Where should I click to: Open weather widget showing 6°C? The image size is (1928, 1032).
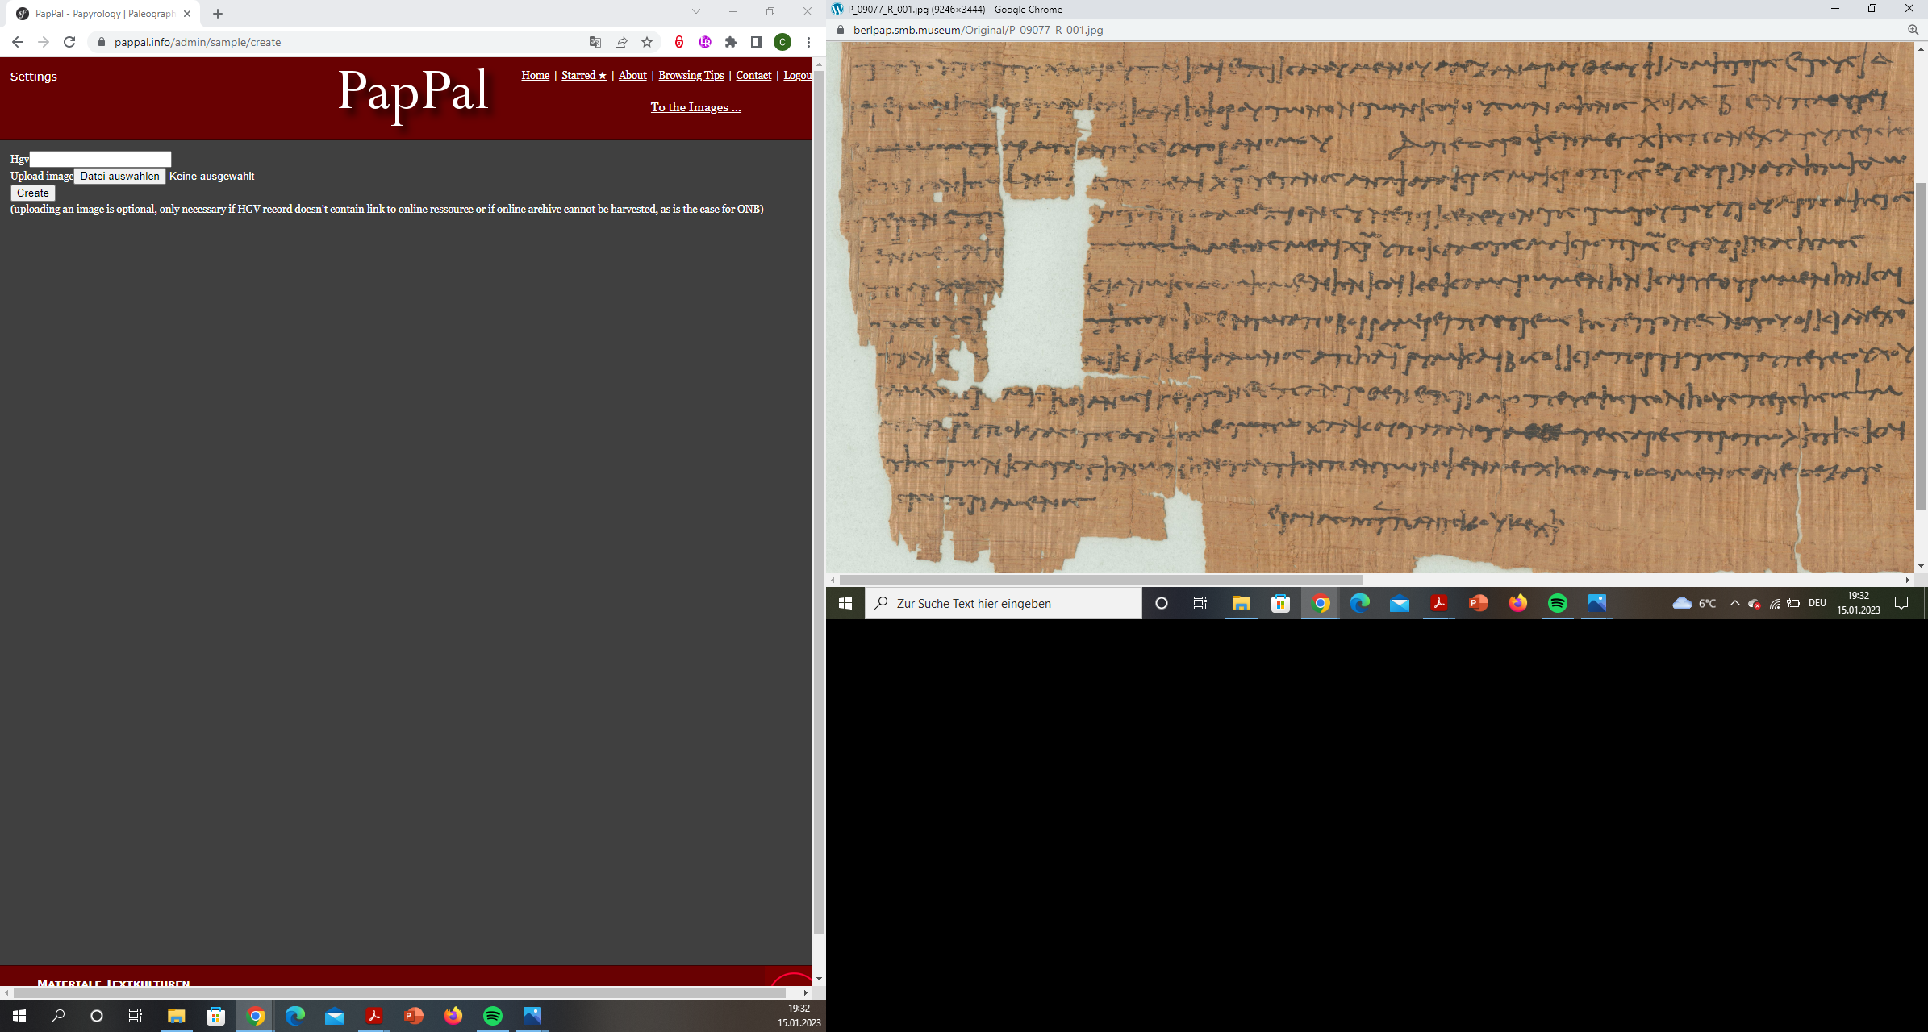click(1694, 603)
